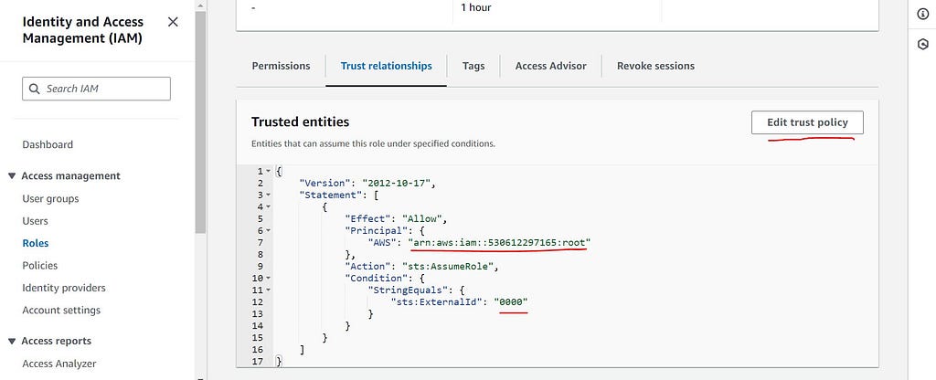Select the Trust relationships tab

pos(387,66)
